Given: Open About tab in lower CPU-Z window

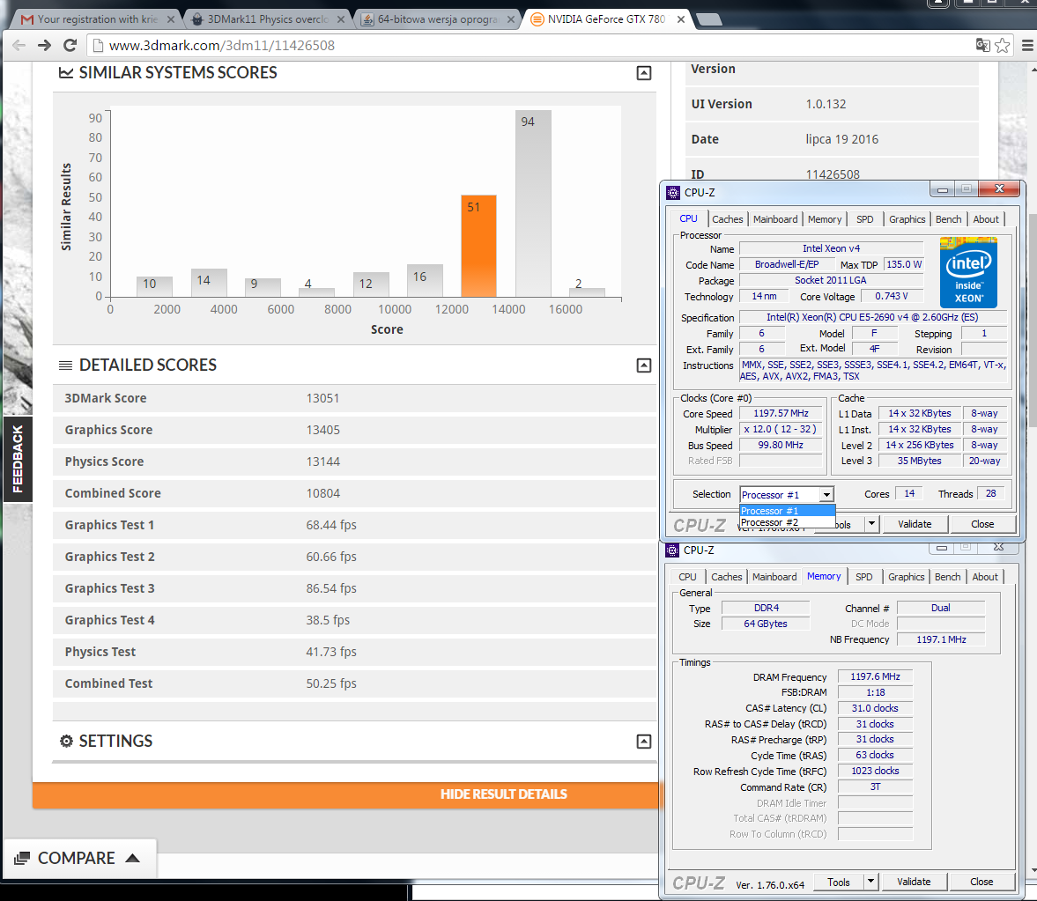Looking at the screenshot, I should click(985, 576).
